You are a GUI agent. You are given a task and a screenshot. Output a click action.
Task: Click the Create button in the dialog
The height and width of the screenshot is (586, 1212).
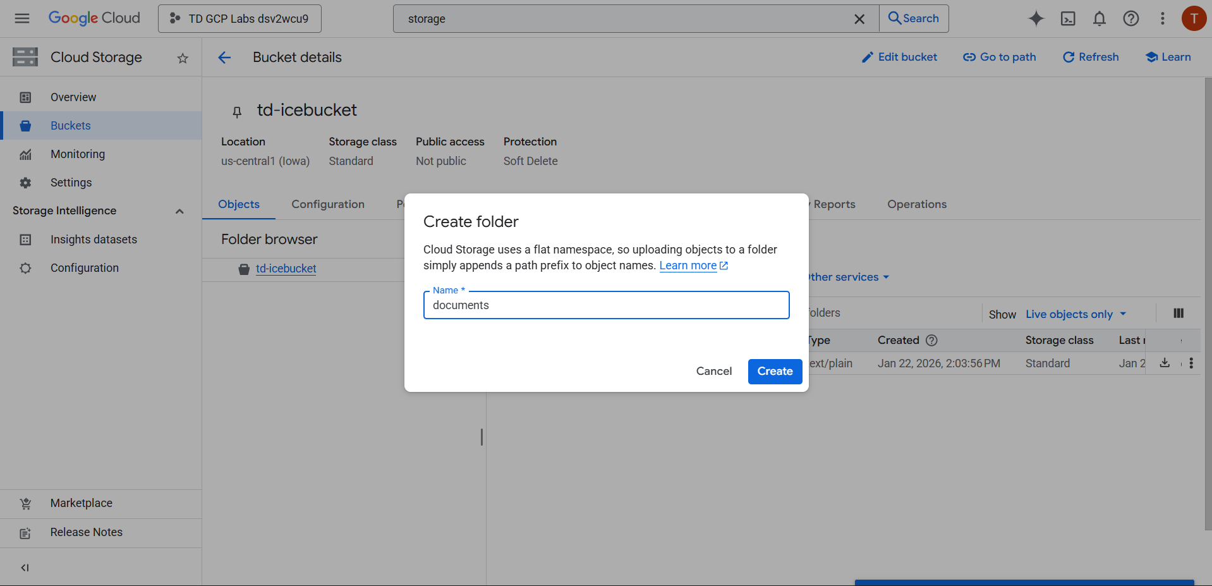775,371
